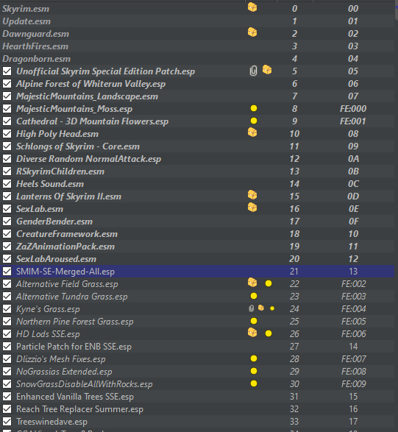Select the Update.esm plugin row
Image resolution: width=398 pixels, height=432 pixels.
click(197, 21)
